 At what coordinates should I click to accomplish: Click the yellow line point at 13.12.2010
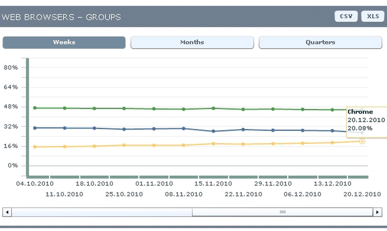(x=332, y=143)
